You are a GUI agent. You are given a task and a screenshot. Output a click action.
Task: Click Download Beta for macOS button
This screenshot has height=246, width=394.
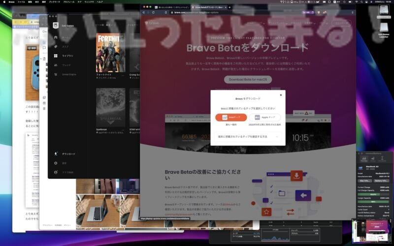coord(248,80)
